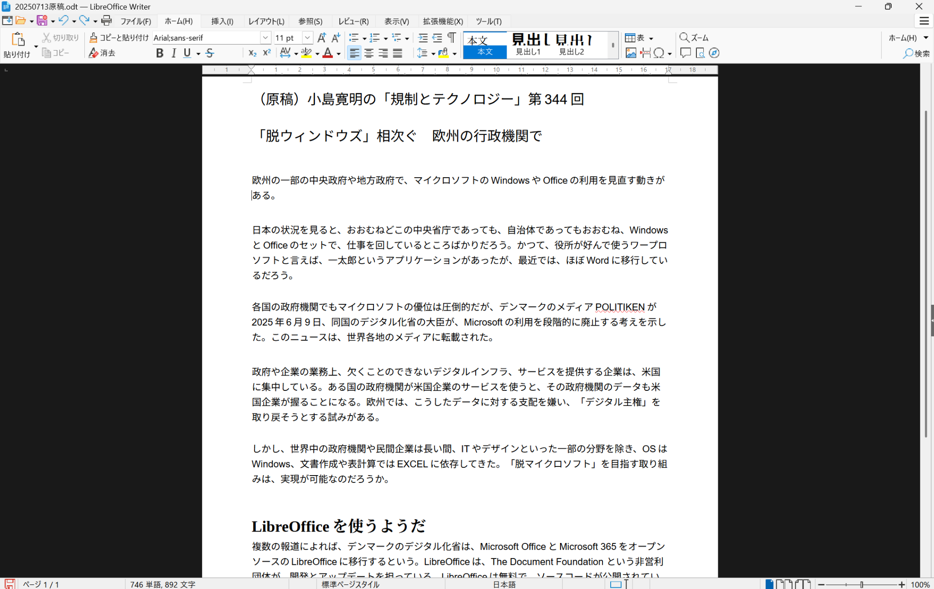Expand the font name dropdown
This screenshot has height=589, width=934.
click(265, 38)
